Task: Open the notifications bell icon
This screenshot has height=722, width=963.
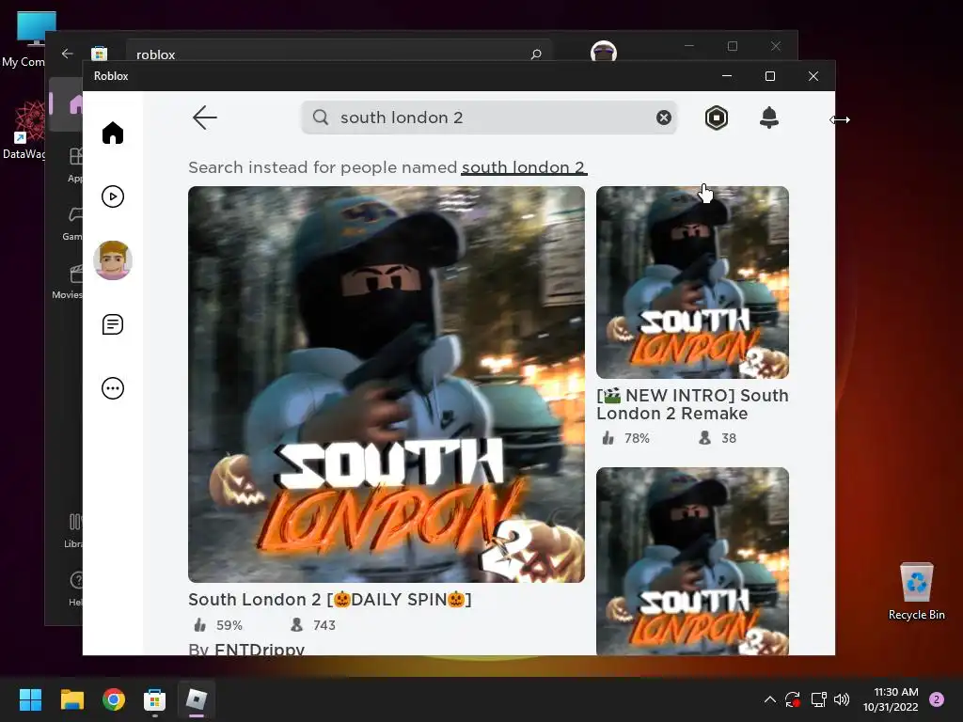Action: coord(769,118)
